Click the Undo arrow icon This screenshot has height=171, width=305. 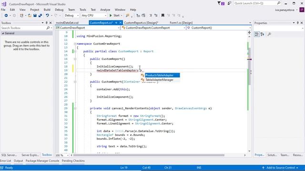point(47,15)
